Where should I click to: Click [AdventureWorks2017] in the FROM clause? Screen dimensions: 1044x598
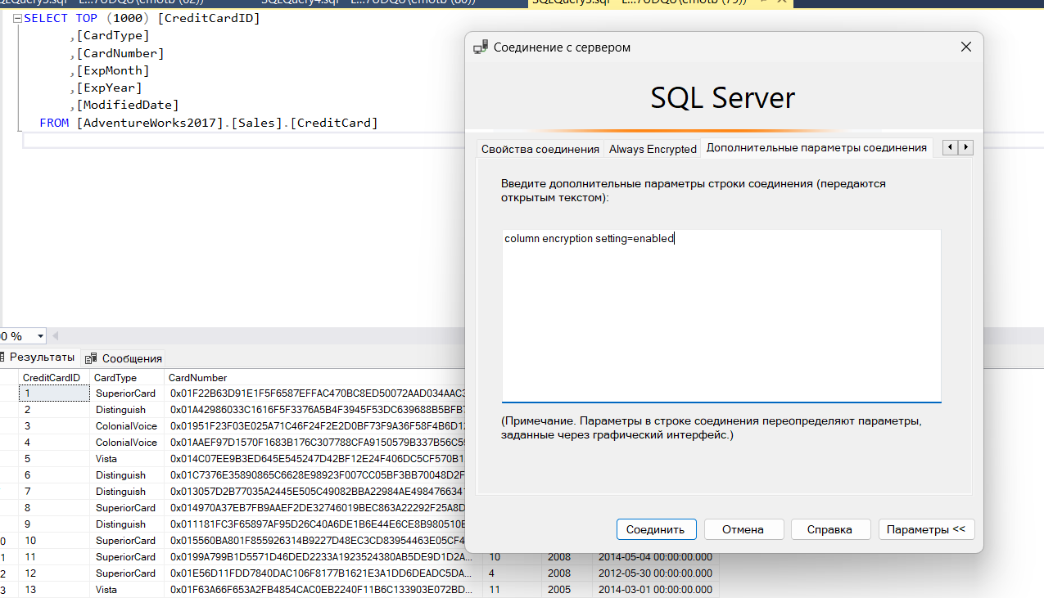[x=150, y=123]
